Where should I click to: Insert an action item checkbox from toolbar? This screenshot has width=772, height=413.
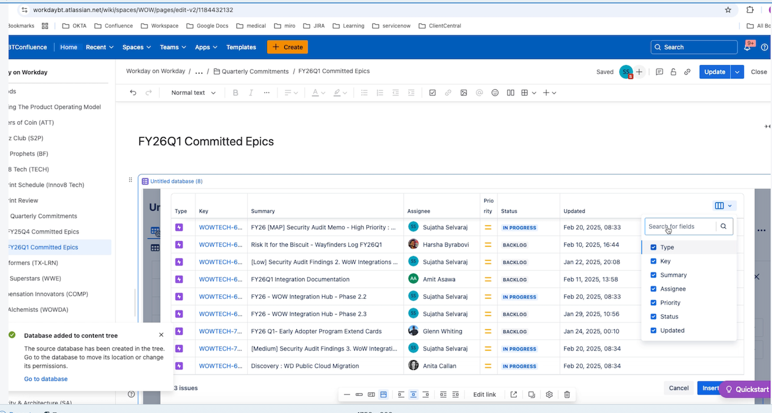click(432, 93)
